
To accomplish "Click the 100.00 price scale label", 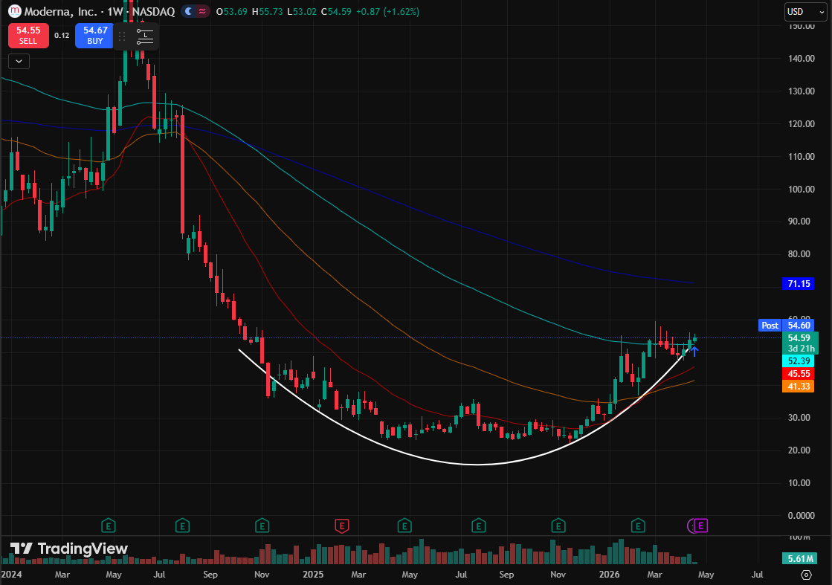I will click(802, 190).
